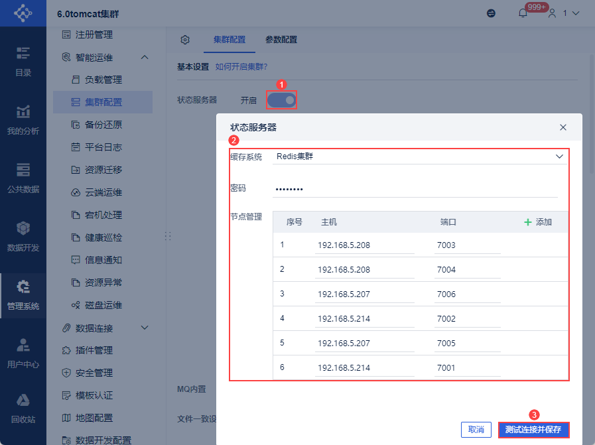Click 测试连接并保存 button

click(x=533, y=430)
